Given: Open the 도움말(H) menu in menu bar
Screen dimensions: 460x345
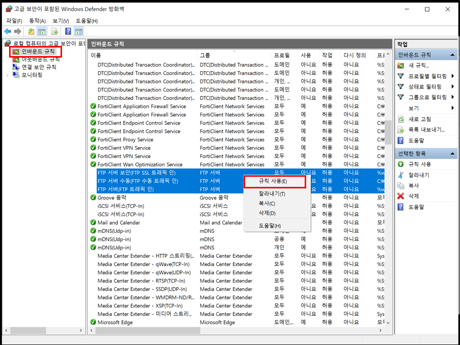Looking at the screenshot, I should pos(87,21).
